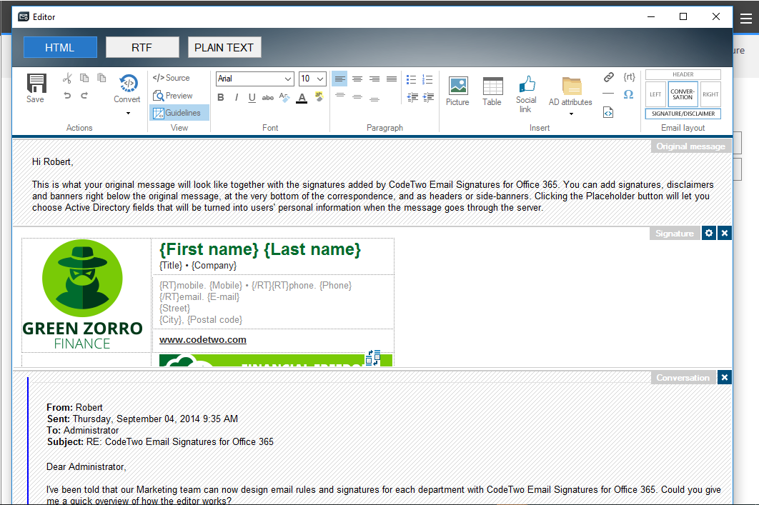
Task: Insert an HTML snippet file icon
Action: coord(608,112)
